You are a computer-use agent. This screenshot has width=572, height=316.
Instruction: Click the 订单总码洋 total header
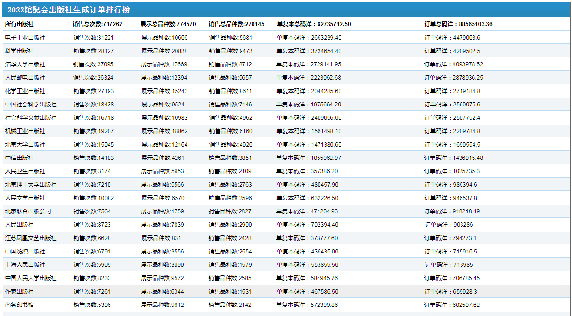[458, 24]
